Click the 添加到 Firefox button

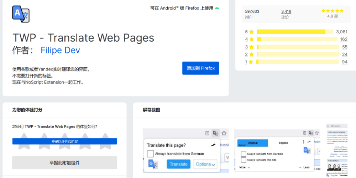coord(200,68)
